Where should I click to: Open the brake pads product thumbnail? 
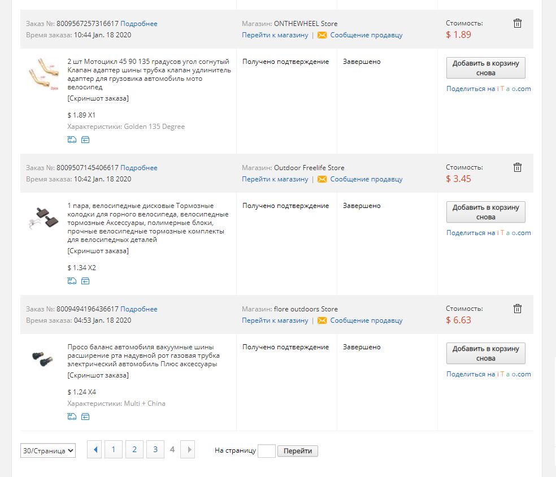pyautogui.click(x=40, y=218)
